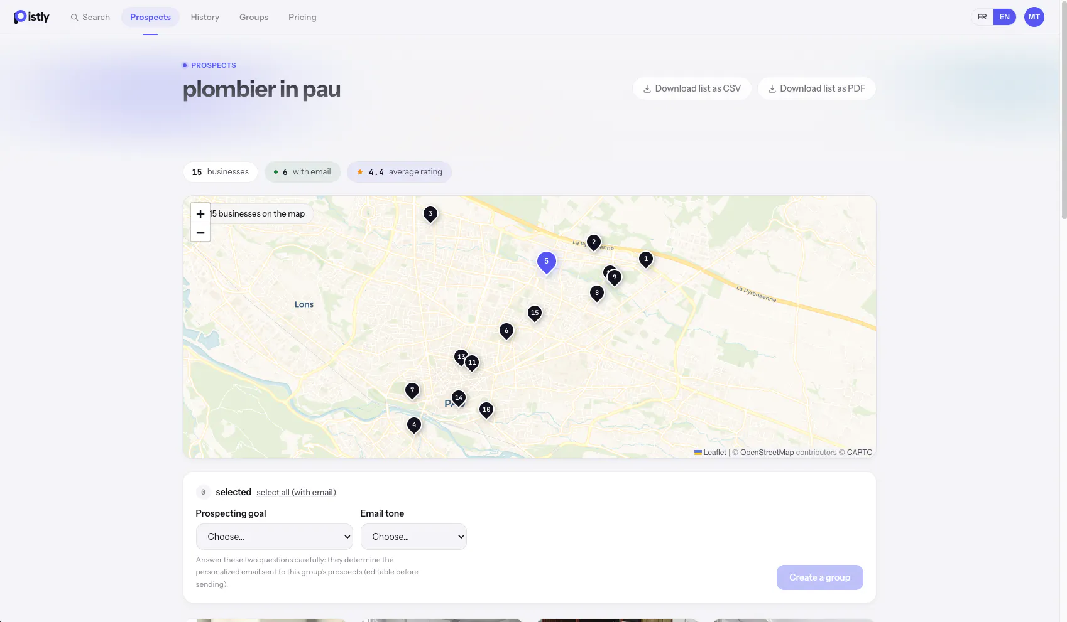Download list as PDF
Screen dimensions: 1067x622
[817, 88]
